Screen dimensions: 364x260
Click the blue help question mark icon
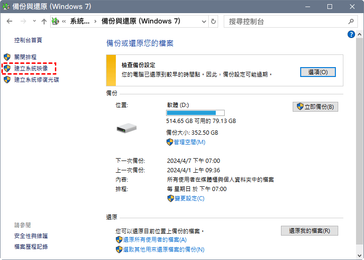tap(351, 35)
